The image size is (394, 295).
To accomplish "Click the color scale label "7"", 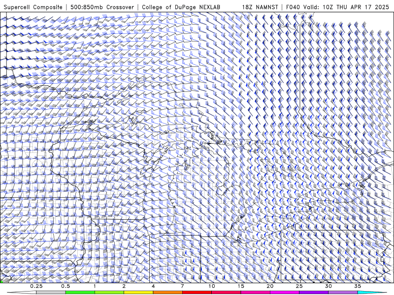I will tap(182, 286).
